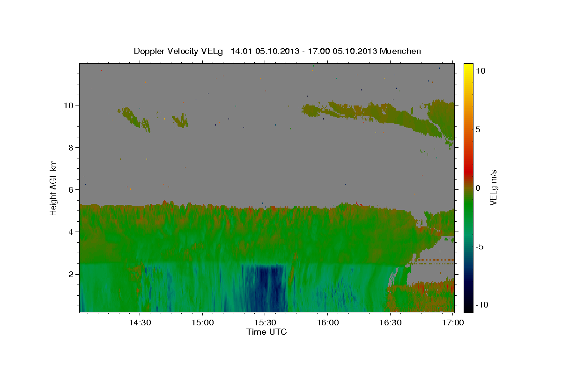Click the height tick label 10

click(70, 105)
